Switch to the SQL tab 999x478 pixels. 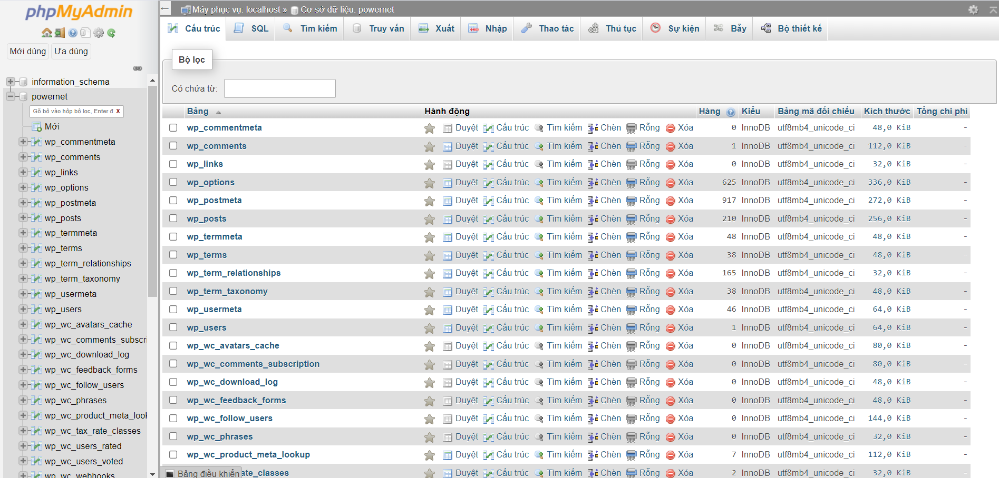(252, 28)
